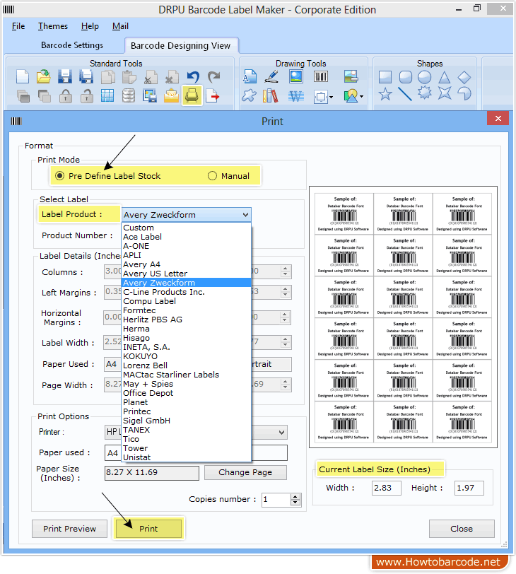Viewport: 516px width, 574px height.
Task: Pick Custom from the label product list
Action: click(x=187, y=228)
